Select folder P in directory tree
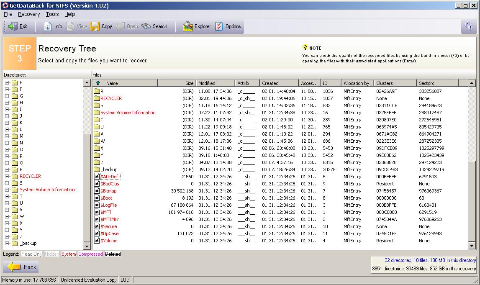 coord(21,156)
